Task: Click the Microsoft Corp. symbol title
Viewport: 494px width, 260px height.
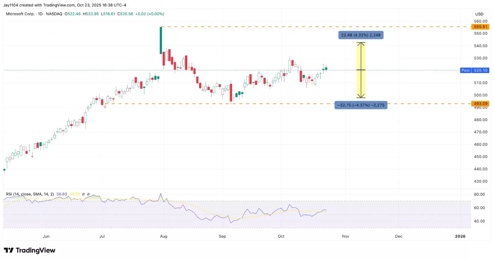Action: click(x=20, y=14)
